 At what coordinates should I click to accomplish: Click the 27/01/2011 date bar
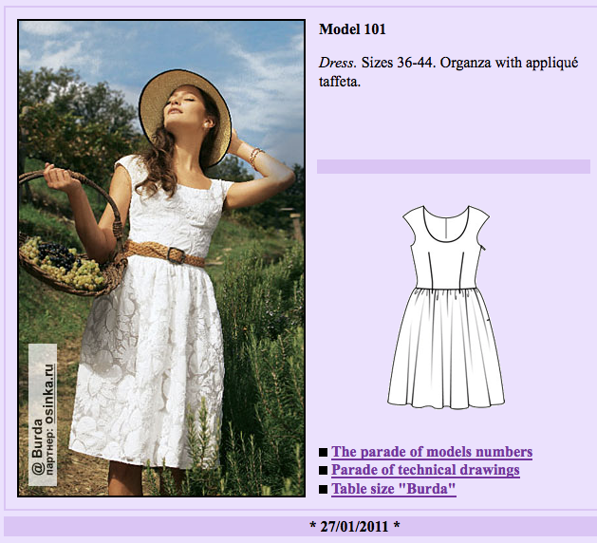point(354,527)
